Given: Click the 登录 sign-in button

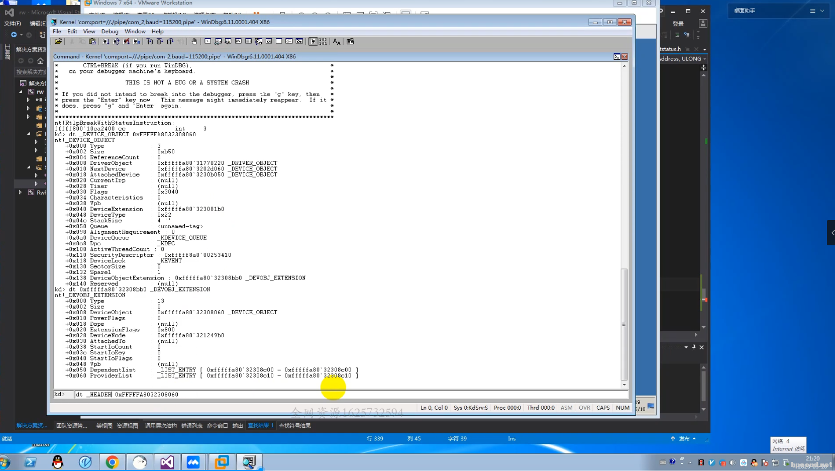Looking at the screenshot, I should pos(678,24).
